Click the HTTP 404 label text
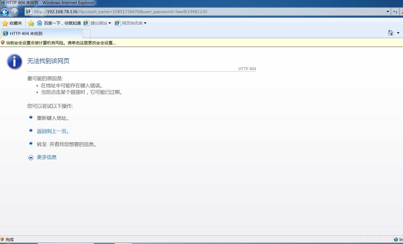Viewport: 403px width, 244px height. click(x=247, y=69)
